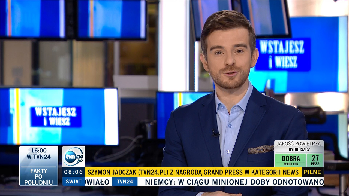Click the presenter's lapel microphone
The image size is (349, 196).
(215, 134)
